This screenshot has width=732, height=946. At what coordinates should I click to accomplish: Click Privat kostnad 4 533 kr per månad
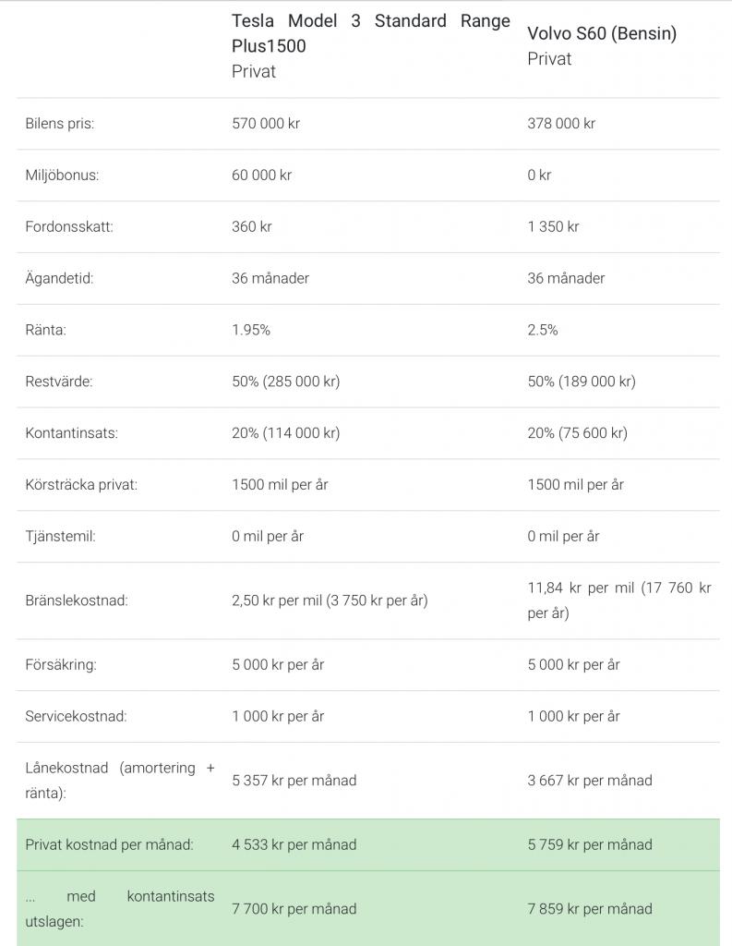[294, 844]
